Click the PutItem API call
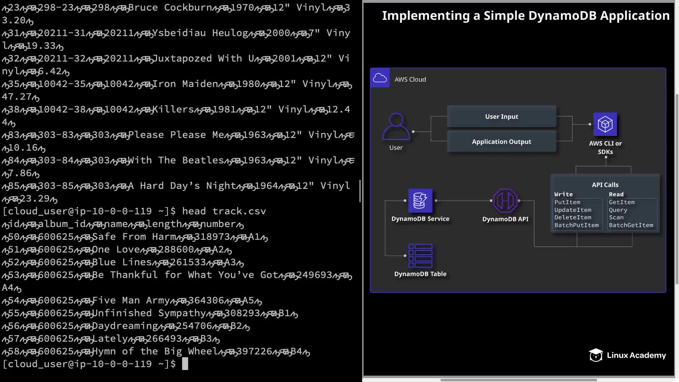 tap(567, 202)
